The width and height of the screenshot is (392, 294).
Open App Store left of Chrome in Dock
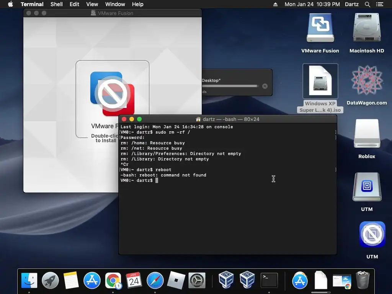pos(92,280)
